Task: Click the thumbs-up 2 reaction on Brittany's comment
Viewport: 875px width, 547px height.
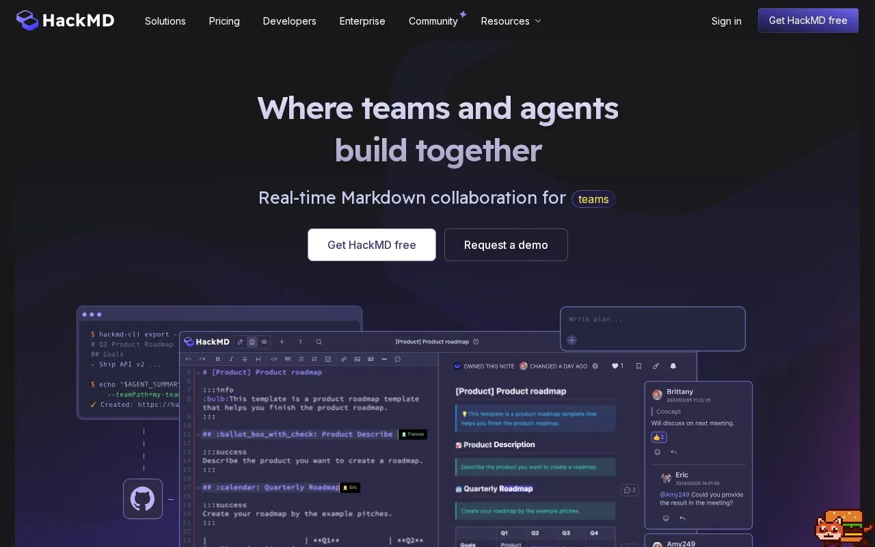Action: coord(658,437)
